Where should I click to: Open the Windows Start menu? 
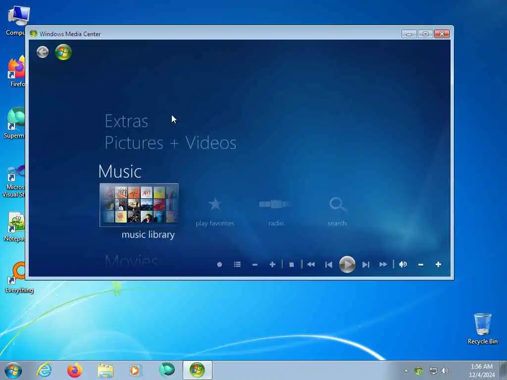(x=13, y=370)
